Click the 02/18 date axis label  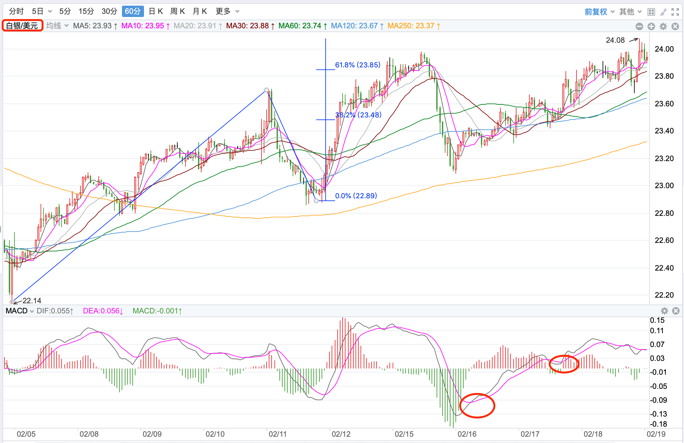pyautogui.click(x=593, y=434)
